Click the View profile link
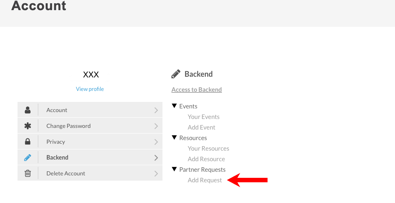 click(90, 89)
